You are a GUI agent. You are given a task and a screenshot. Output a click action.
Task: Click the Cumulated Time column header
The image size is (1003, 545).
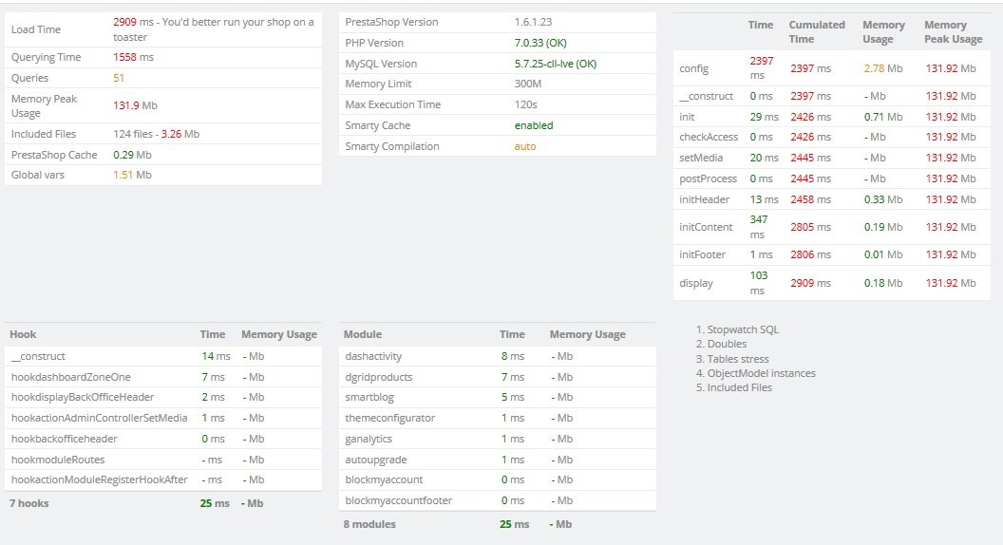tap(816, 31)
